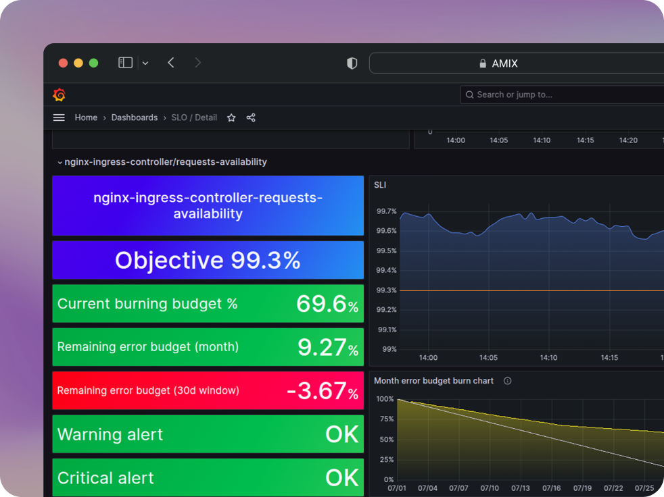
Task: Click the AMIX address bar
Action: pyautogui.click(x=517, y=63)
